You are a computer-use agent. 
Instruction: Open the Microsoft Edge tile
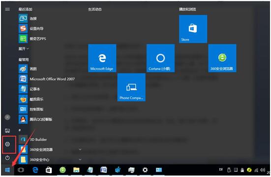tap(102, 58)
